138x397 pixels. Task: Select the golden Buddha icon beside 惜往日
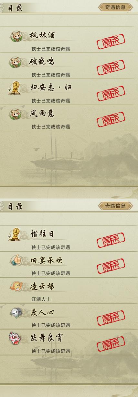15,235
